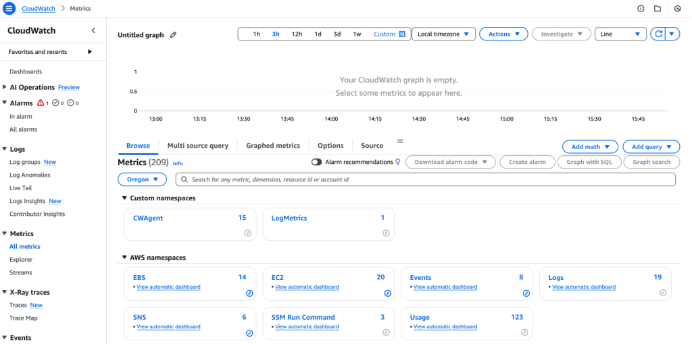The width and height of the screenshot is (692, 344).
Task: Switch to the Graphed metrics tab
Action: click(272, 146)
